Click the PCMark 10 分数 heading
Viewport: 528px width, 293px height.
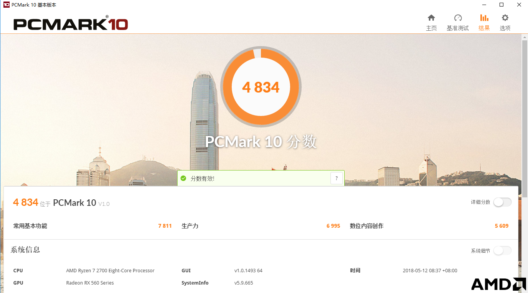[261, 142]
